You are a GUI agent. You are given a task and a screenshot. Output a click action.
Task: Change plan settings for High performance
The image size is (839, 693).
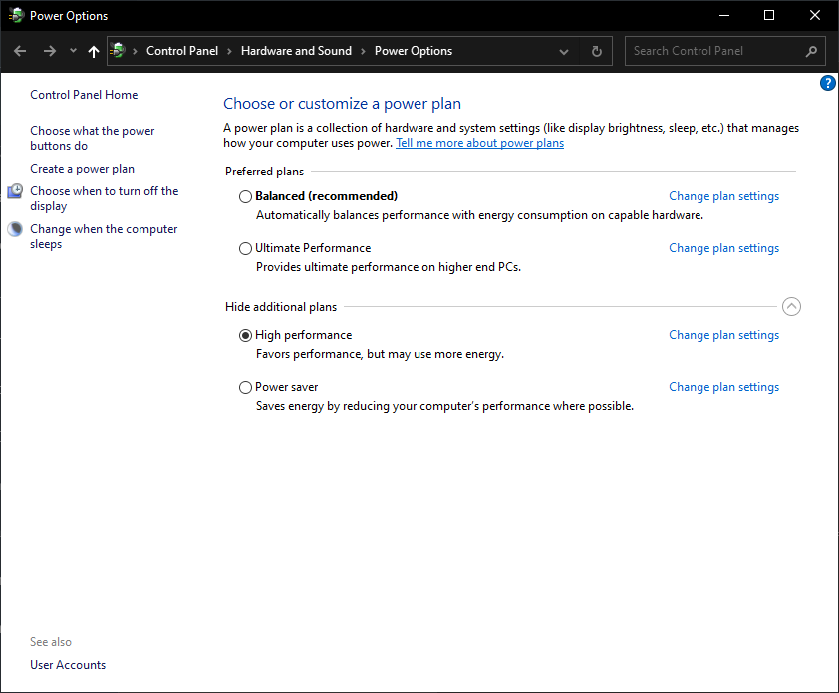pyautogui.click(x=723, y=335)
